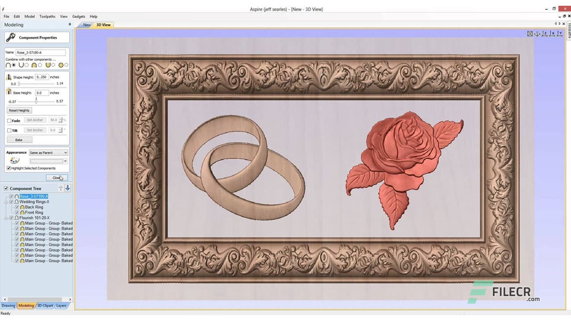The width and height of the screenshot is (571, 321).
Task: Click the Shape Height icon
Action: point(8,77)
